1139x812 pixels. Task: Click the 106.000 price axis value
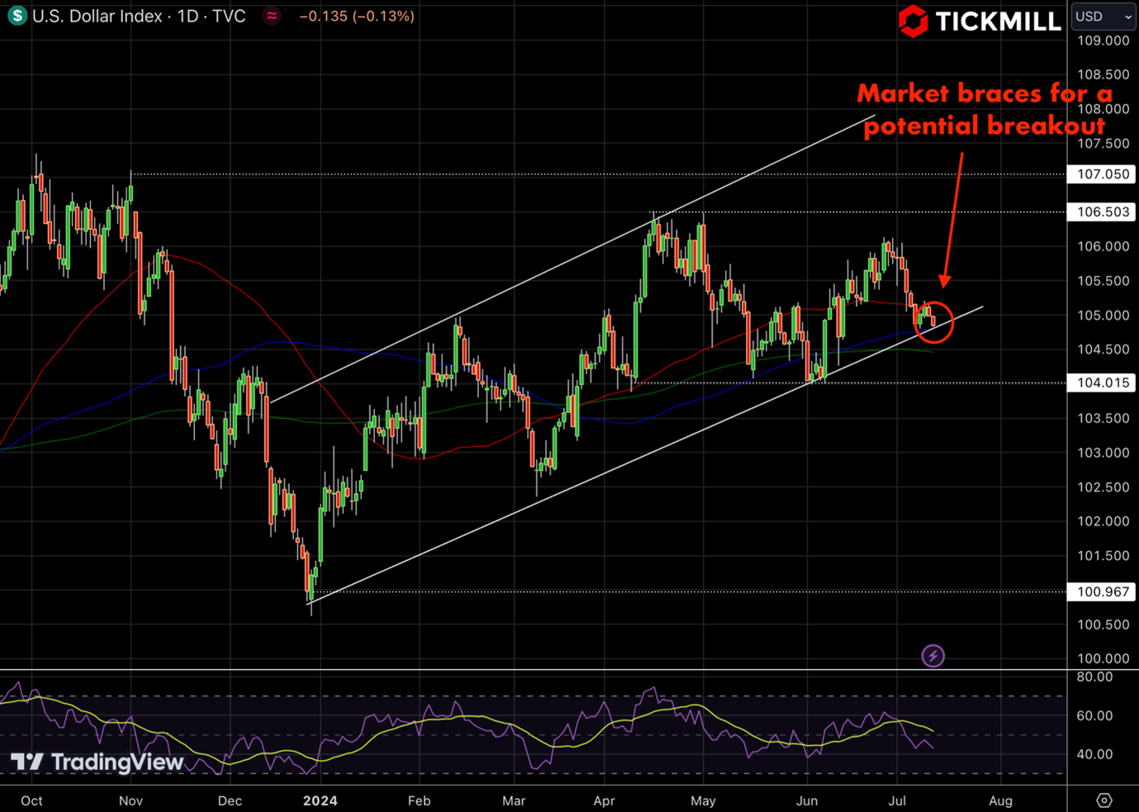point(1103,246)
